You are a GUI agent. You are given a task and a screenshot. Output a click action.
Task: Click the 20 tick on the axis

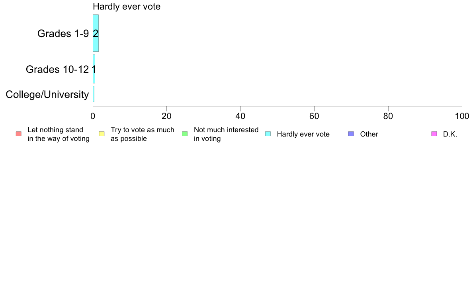[x=166, y=116]
